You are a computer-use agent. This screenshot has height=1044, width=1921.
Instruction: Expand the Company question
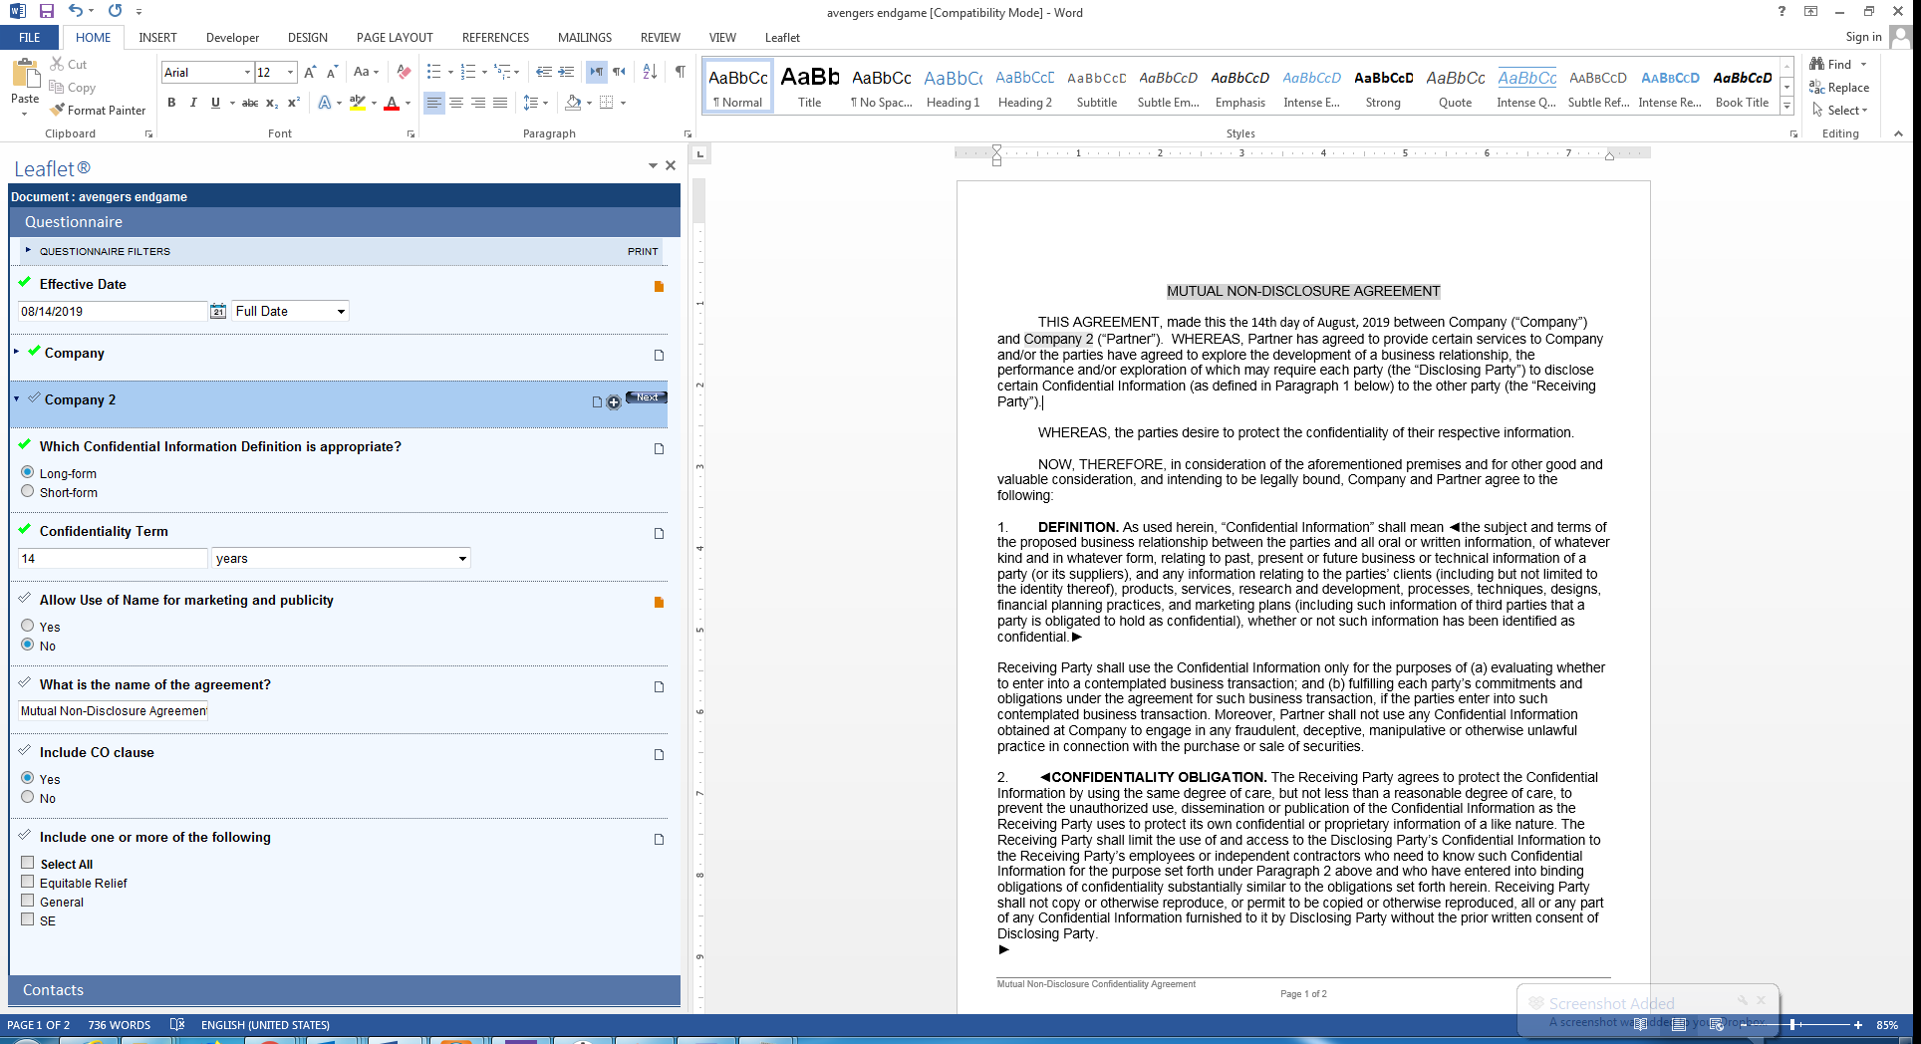pyautogui.click(x=17, y=352)
